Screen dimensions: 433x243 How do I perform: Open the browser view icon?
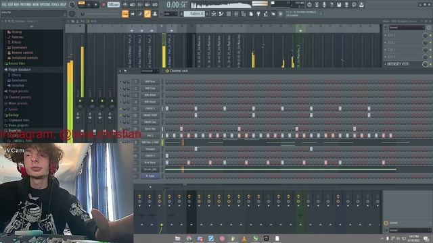(x=244, y=13)
